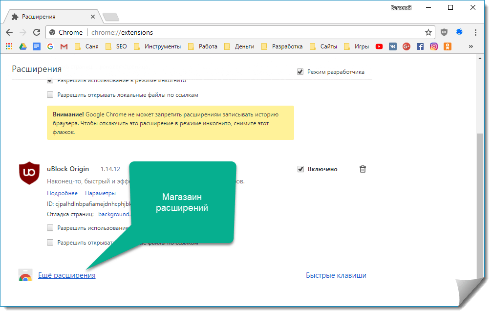Expand the hidden bookmarks overflow chevron
This screenshot has width=492, height=314.
tap(471, 46)
